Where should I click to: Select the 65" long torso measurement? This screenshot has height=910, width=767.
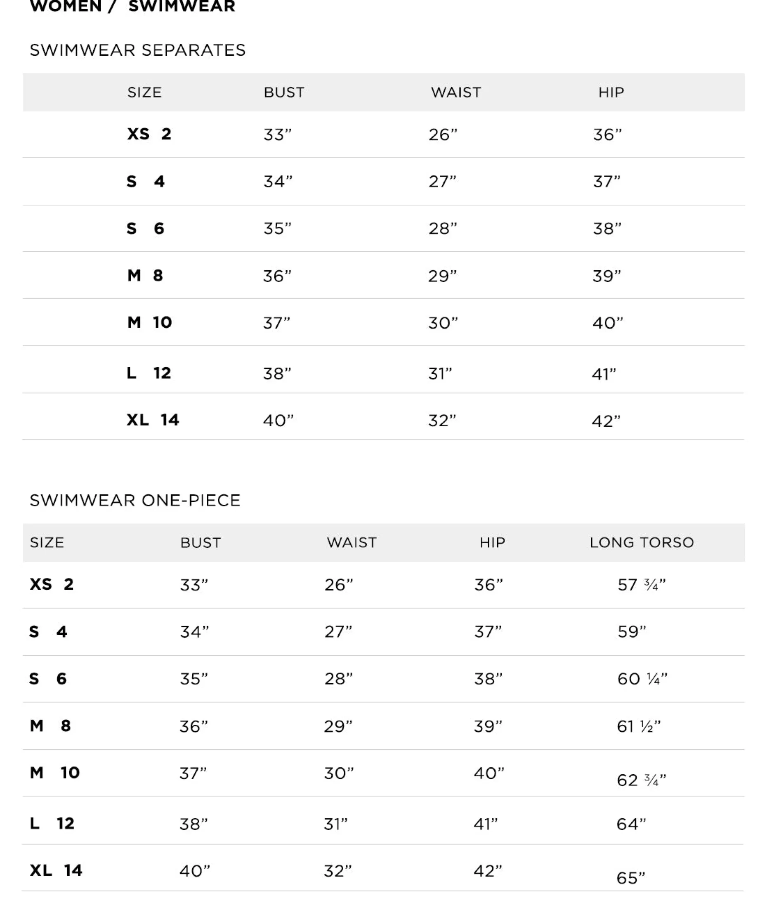[x=630, y=878]
